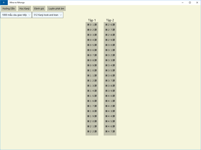Select lesson 第18課
The image size is (201, 150).
pyautogui.click(x=92, y=111)
